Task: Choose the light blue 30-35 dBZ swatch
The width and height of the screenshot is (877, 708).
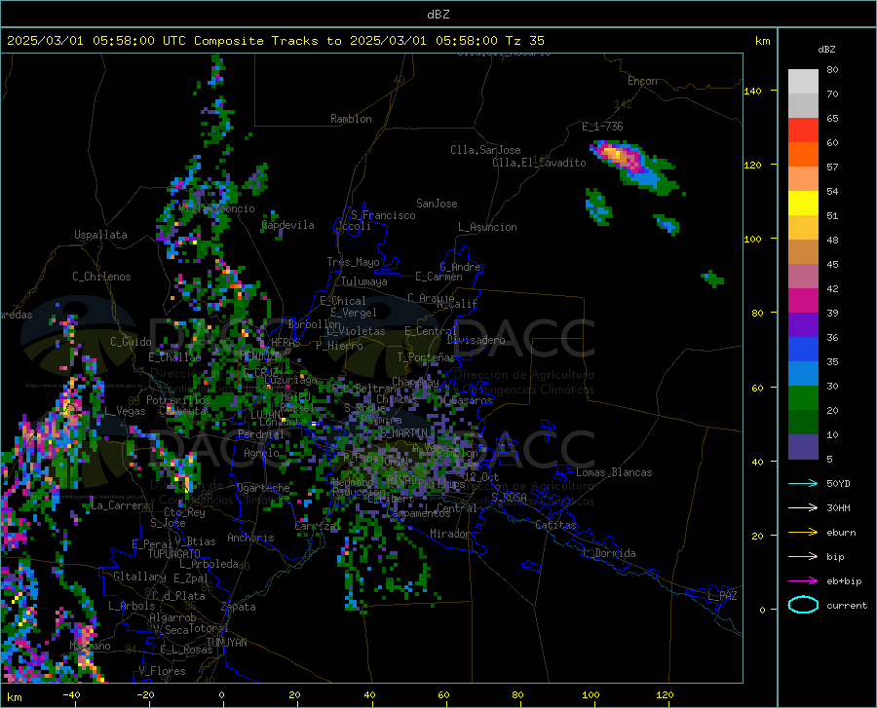Action: 803,374
